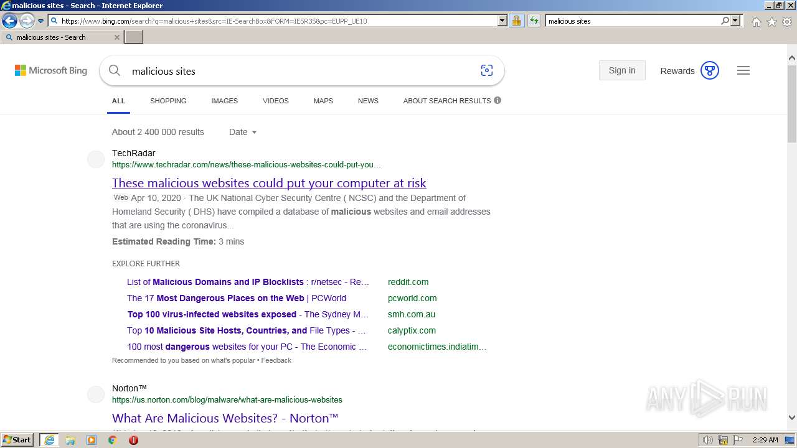Image resolution: width=797 pixels, height=448 pixels.
Task: Open the search provider dropdown arrow
Action: pyautogui.click(x=735, y=21)
